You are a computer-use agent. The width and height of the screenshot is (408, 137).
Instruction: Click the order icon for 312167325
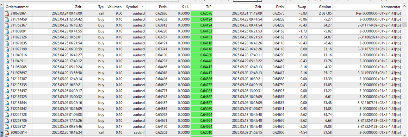tap(7, 97)
